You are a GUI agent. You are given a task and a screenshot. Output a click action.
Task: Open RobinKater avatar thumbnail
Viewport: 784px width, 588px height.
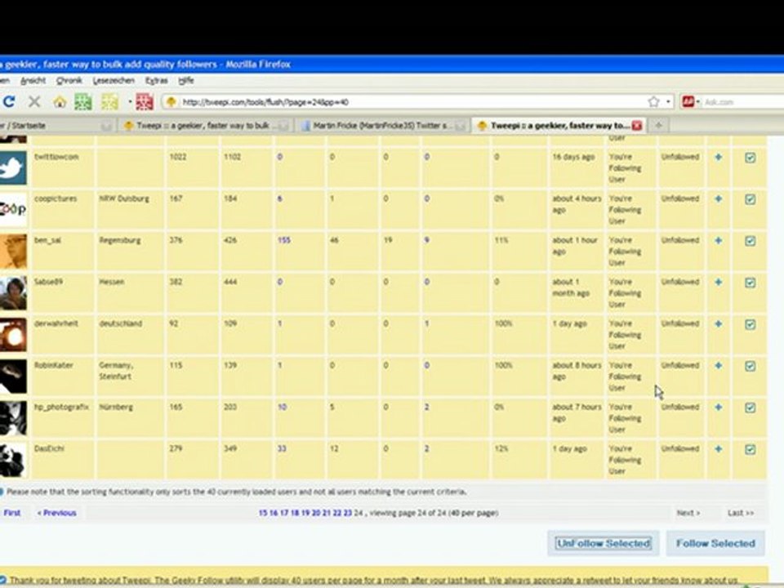pyautogui.click(x=13, y=376)
